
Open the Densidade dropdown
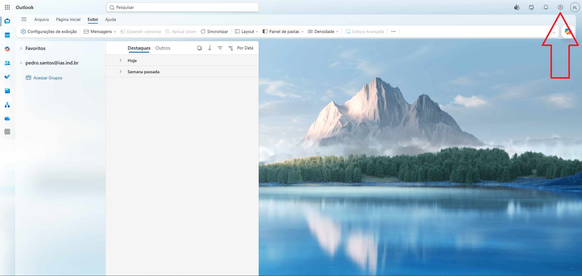tap(323, 31)
